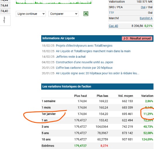Click the green 179,4727 extreme high value
The height and width of the screenshot is (149, 154).
[x=80, y=146]
